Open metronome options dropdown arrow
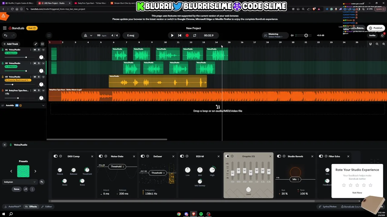387x217 pixels. click(91, 36)
